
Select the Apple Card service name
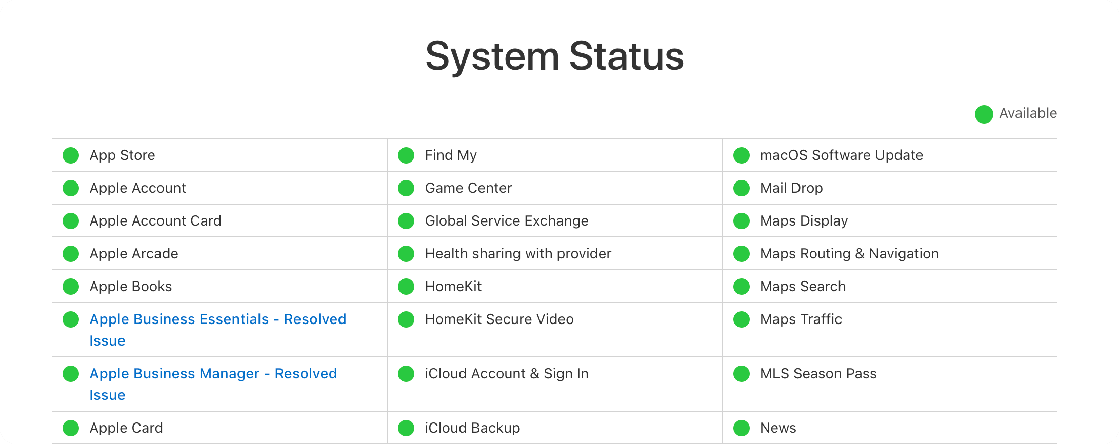126,428
